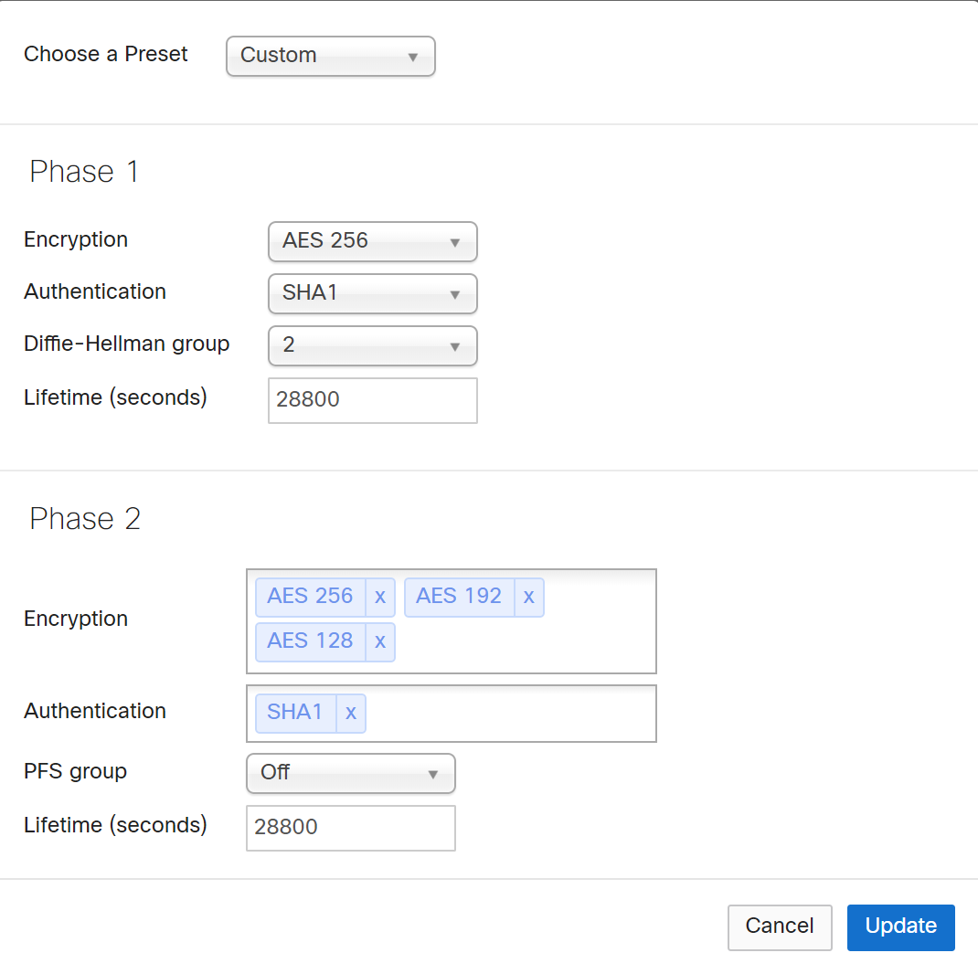Click the PFS group dropdown arrow
This screenshot has height=974, width=978.
coord(433,773)
